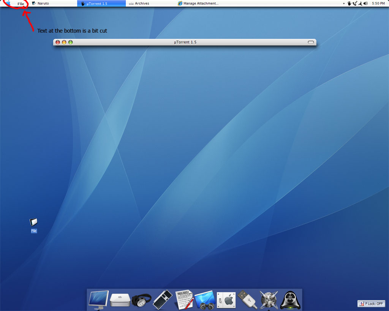Open the black speaker icon in dock

coord(290,300)
